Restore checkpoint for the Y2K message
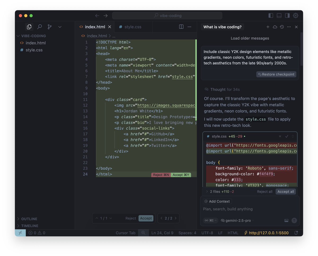This screenshot has height=256, width=318. pos(276,74)
